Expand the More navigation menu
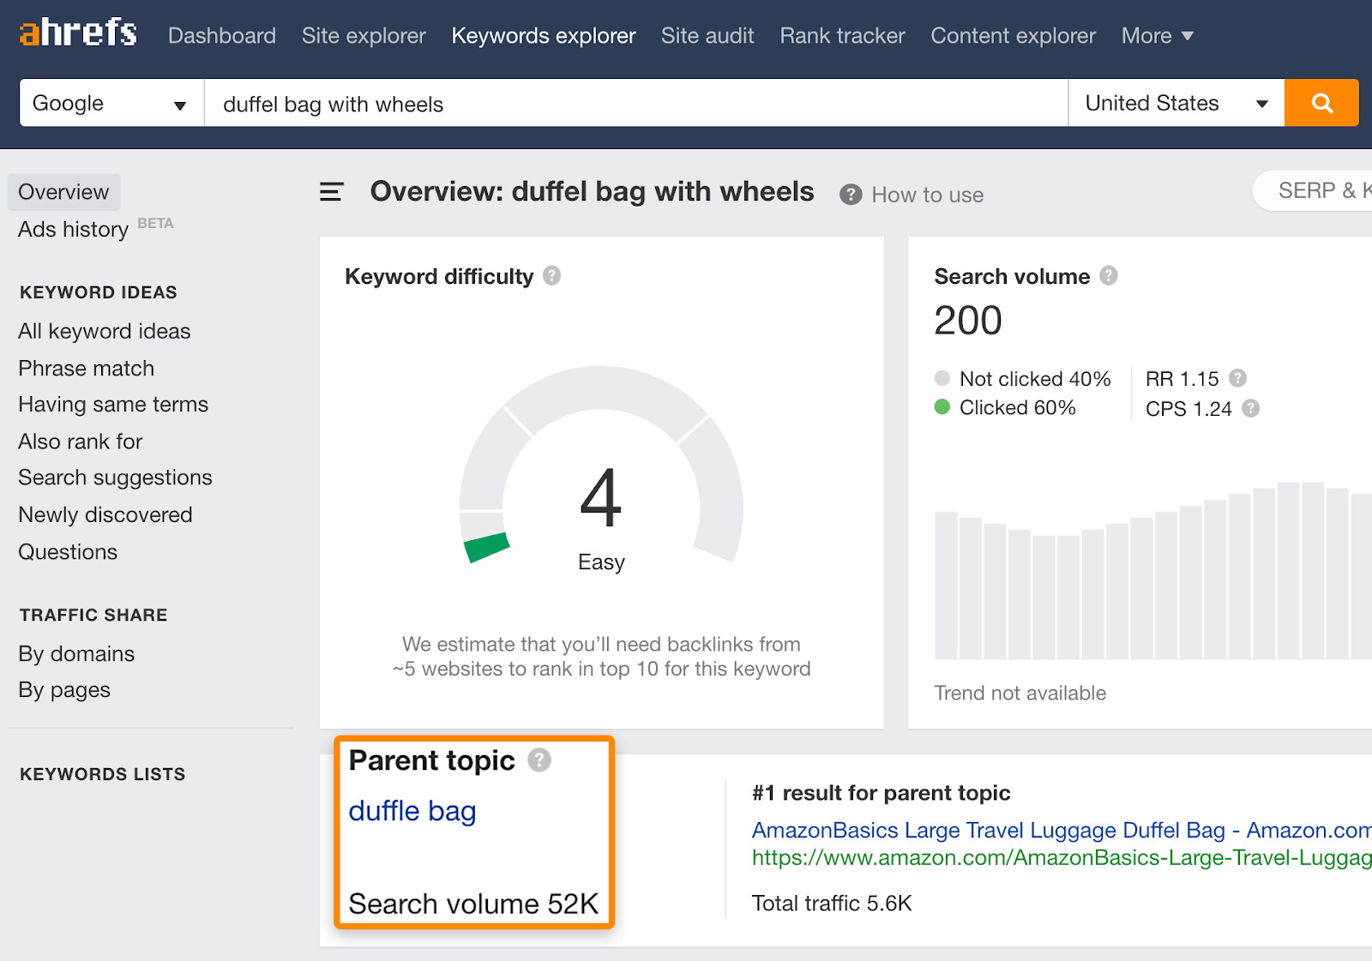The image size is (1372, 961). [1158, 36]
